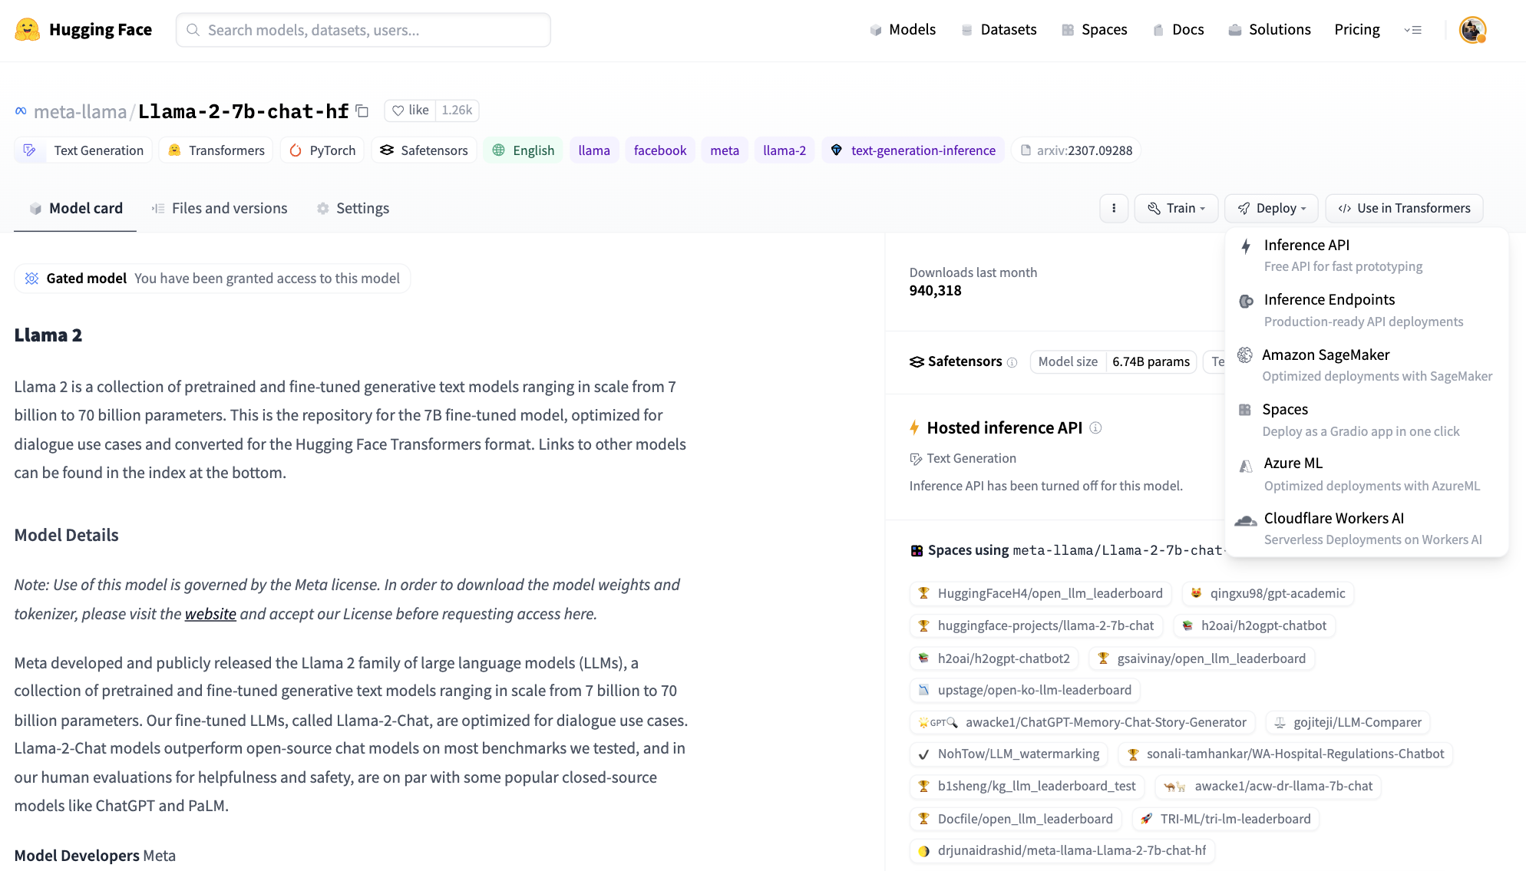Open the three-dot more options button
Viewport: 1526px width, 871px height.
[x=1114, y=209]
